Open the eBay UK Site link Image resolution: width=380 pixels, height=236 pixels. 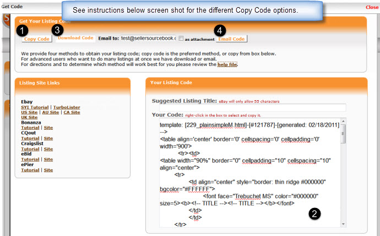[x=29, y=117]
